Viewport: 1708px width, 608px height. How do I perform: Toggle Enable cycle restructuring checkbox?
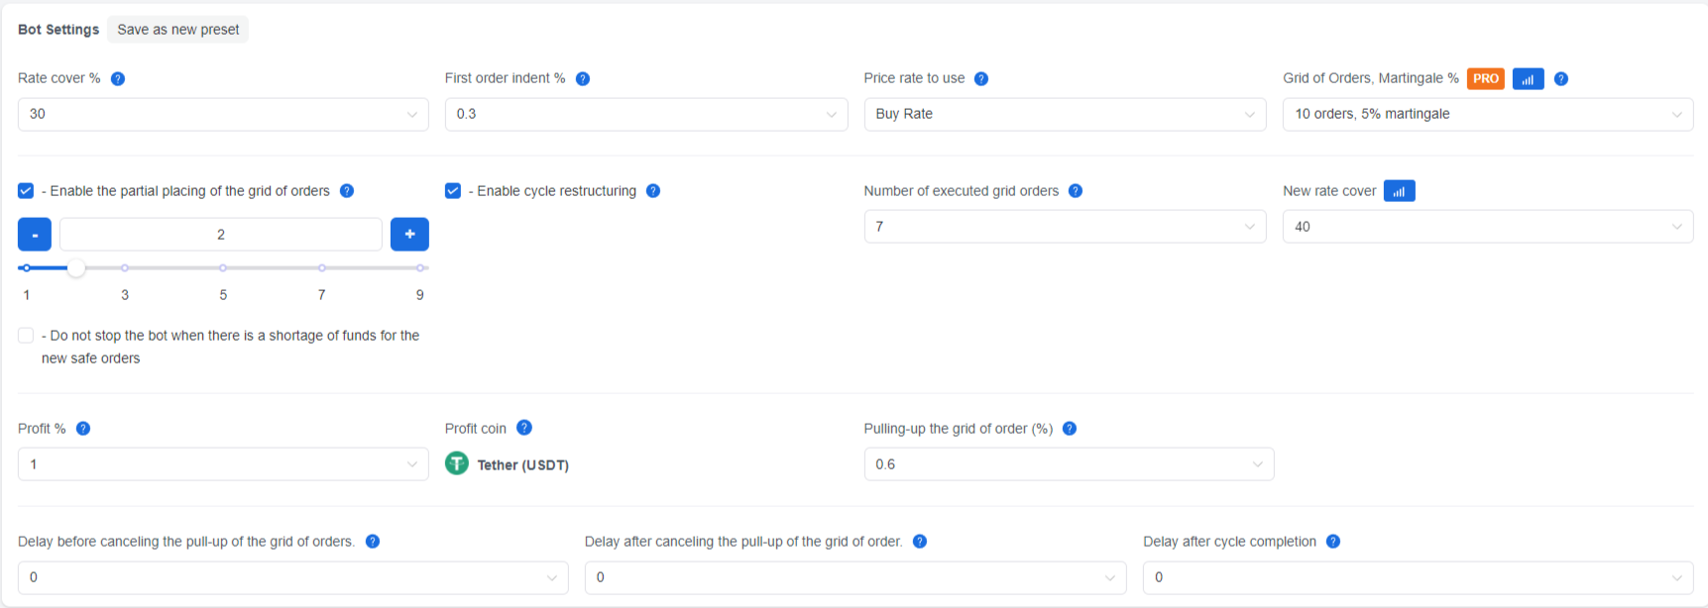[x=453, y=191]
